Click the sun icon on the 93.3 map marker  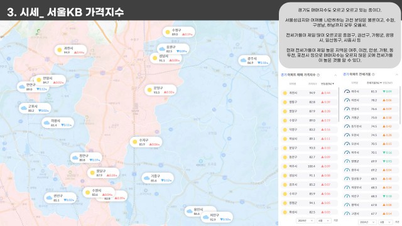[149, 90]
